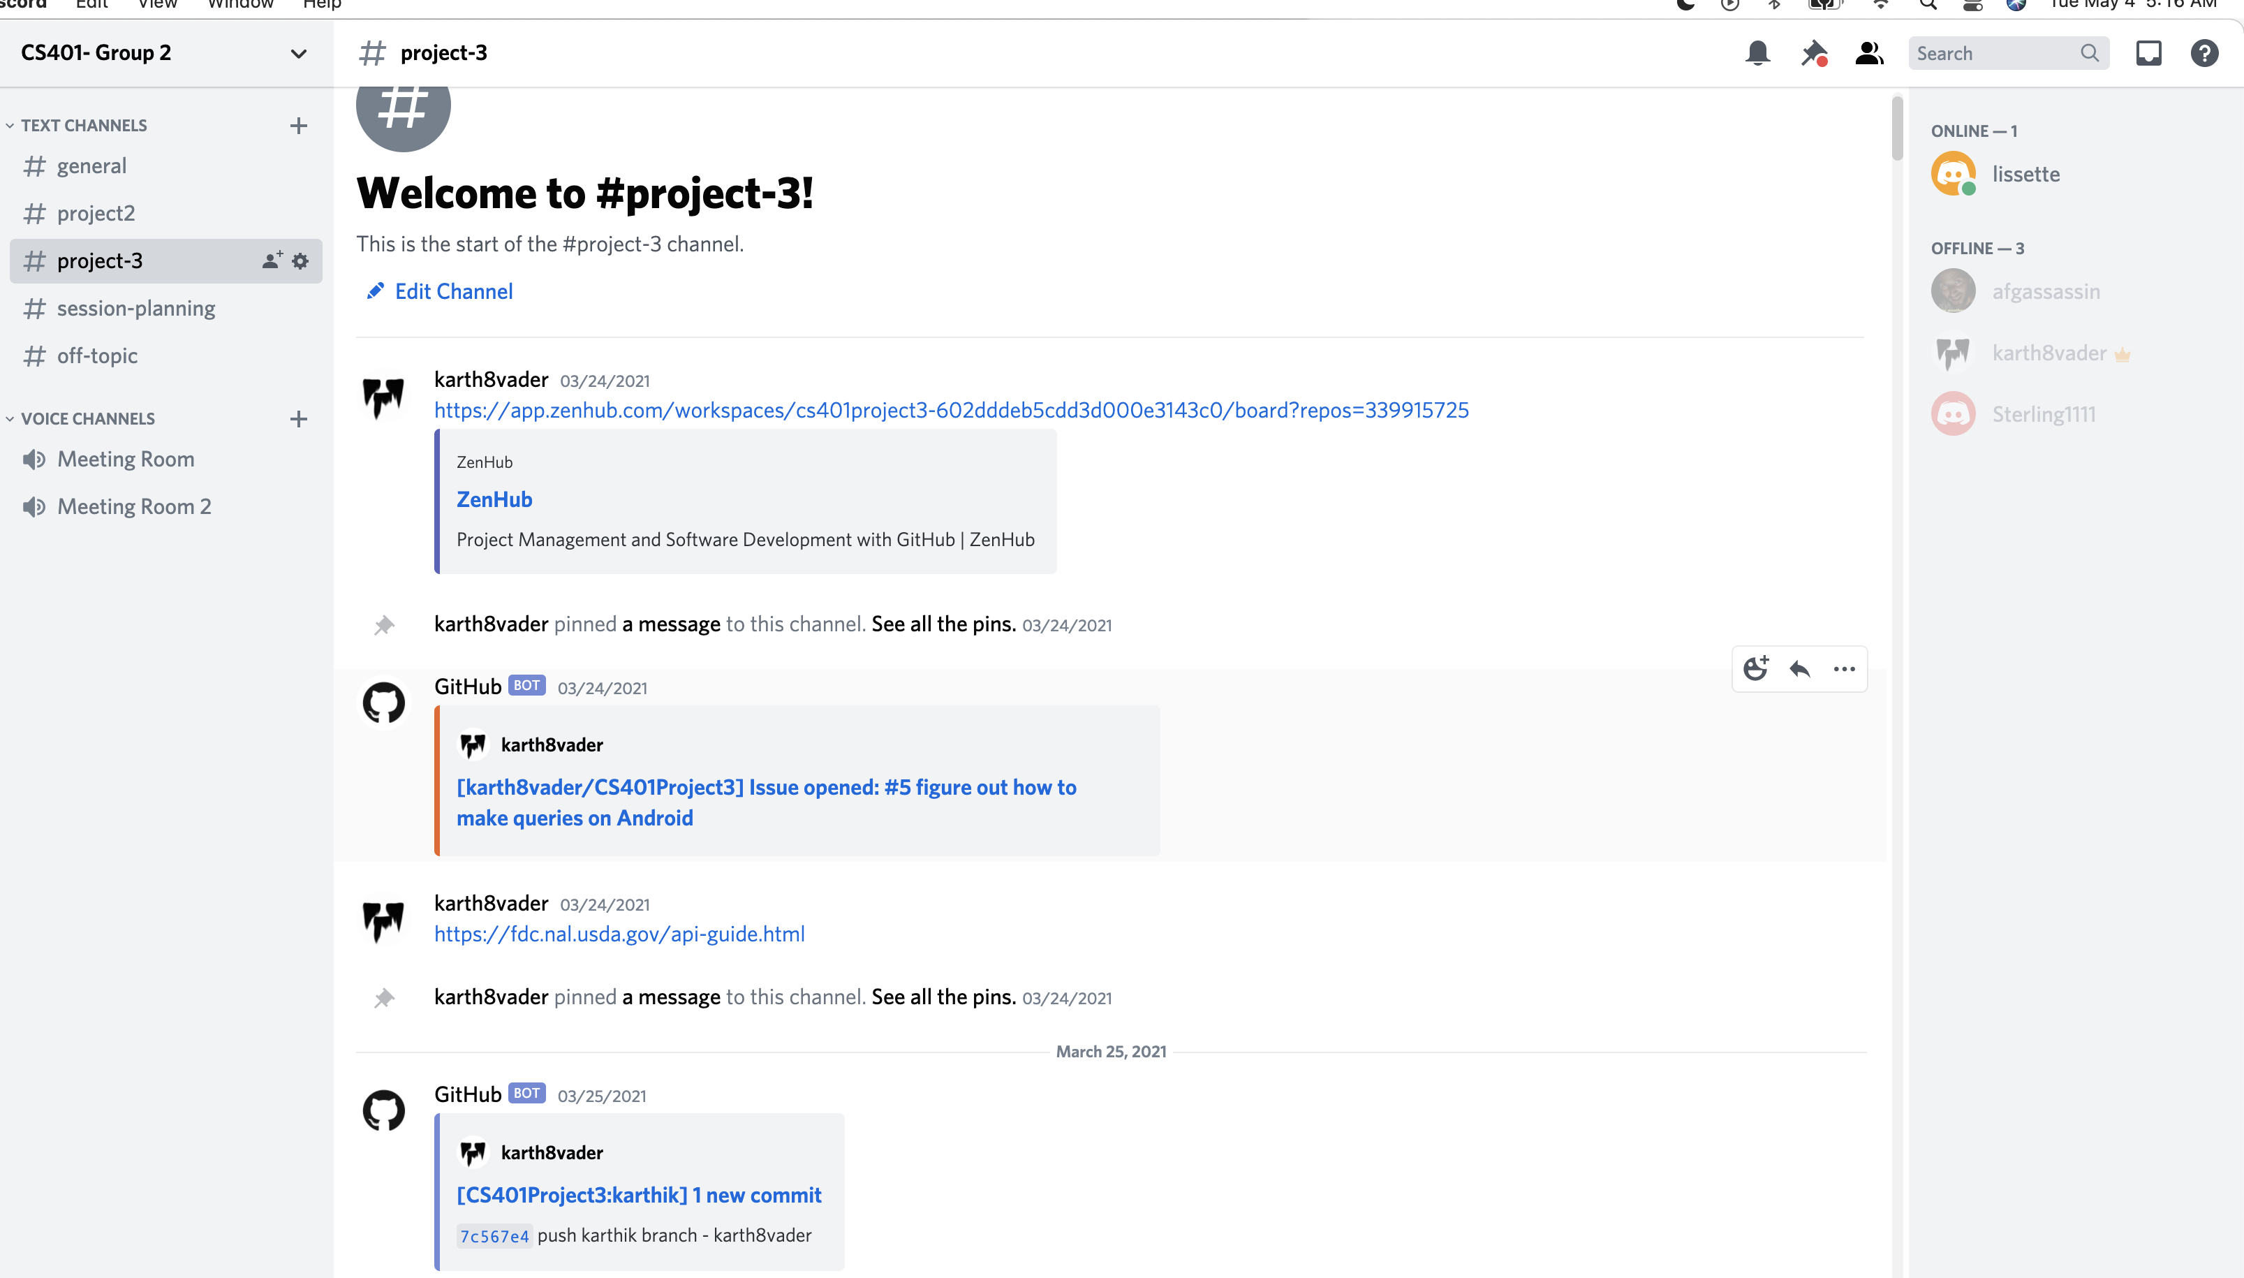Open the inbox icon

click(2148, 54)
